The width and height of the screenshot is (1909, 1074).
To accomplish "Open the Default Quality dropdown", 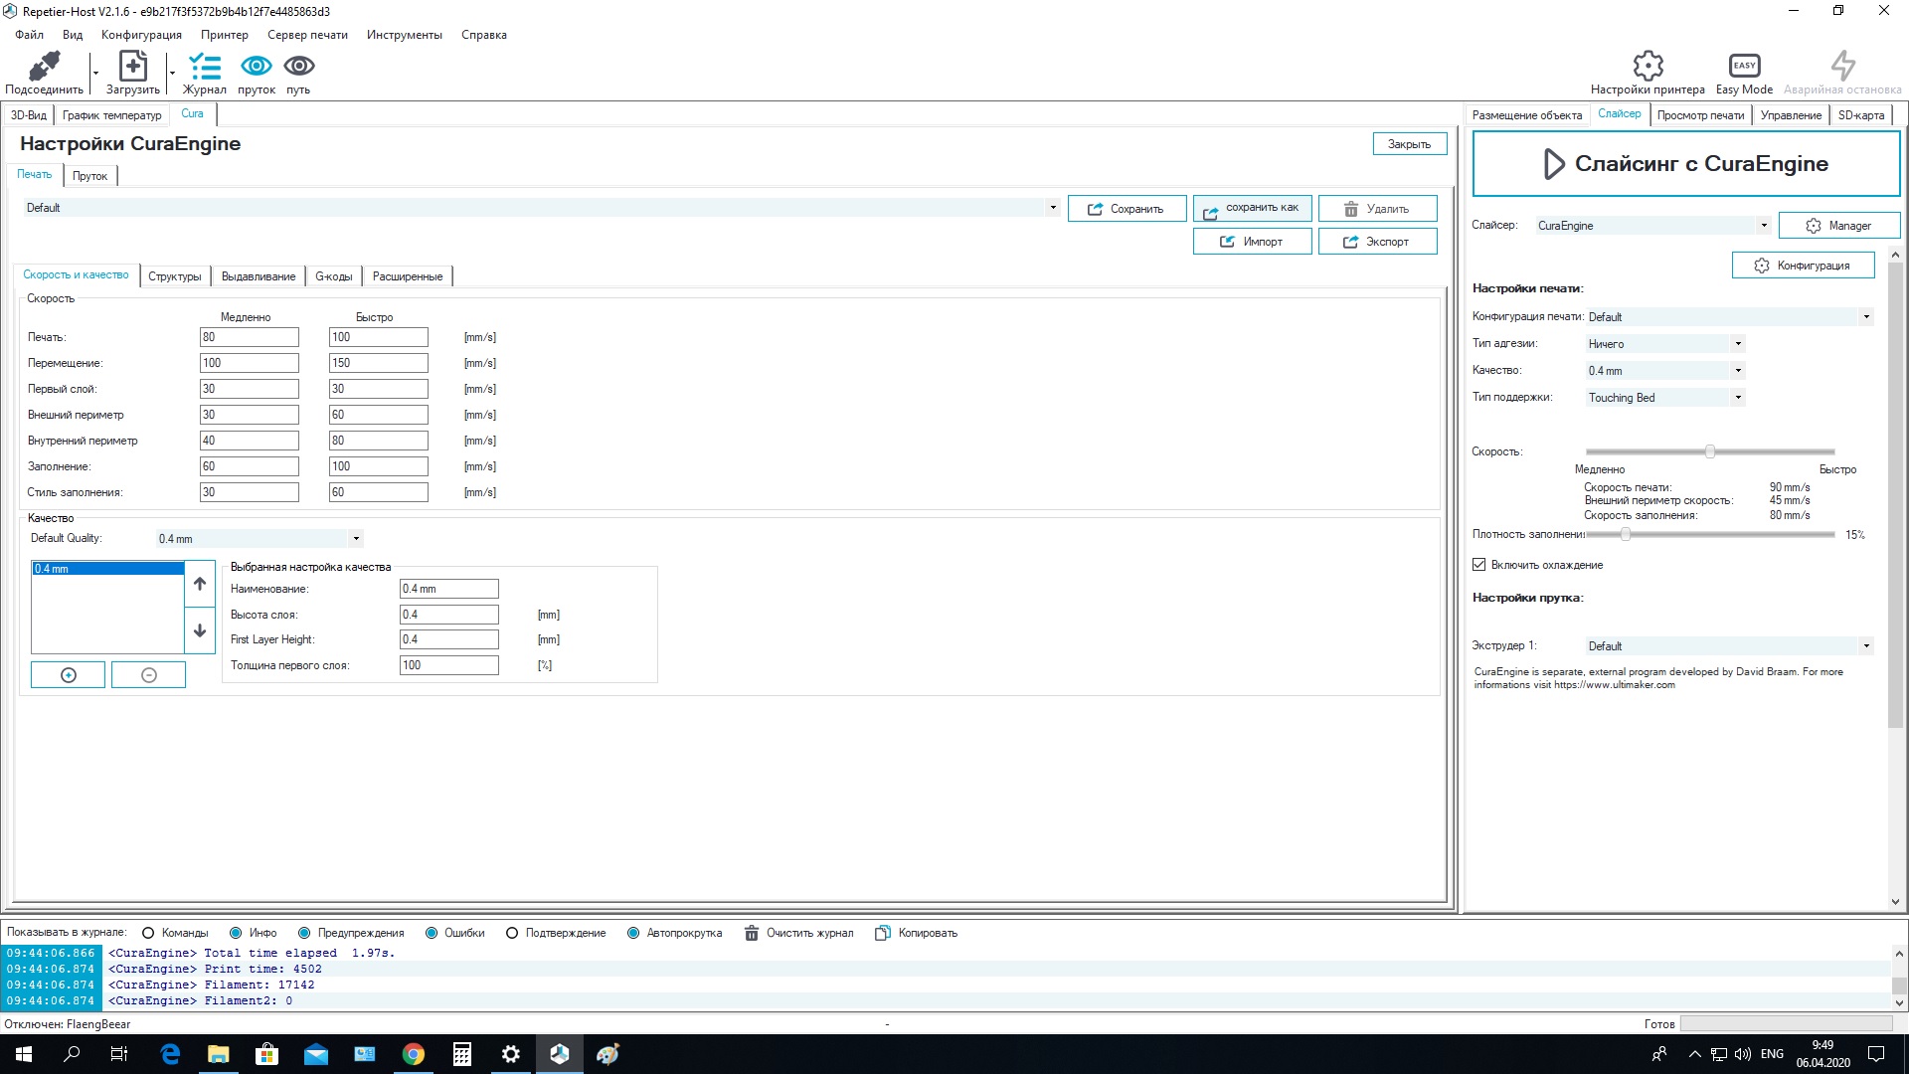I will coord(260,539).
